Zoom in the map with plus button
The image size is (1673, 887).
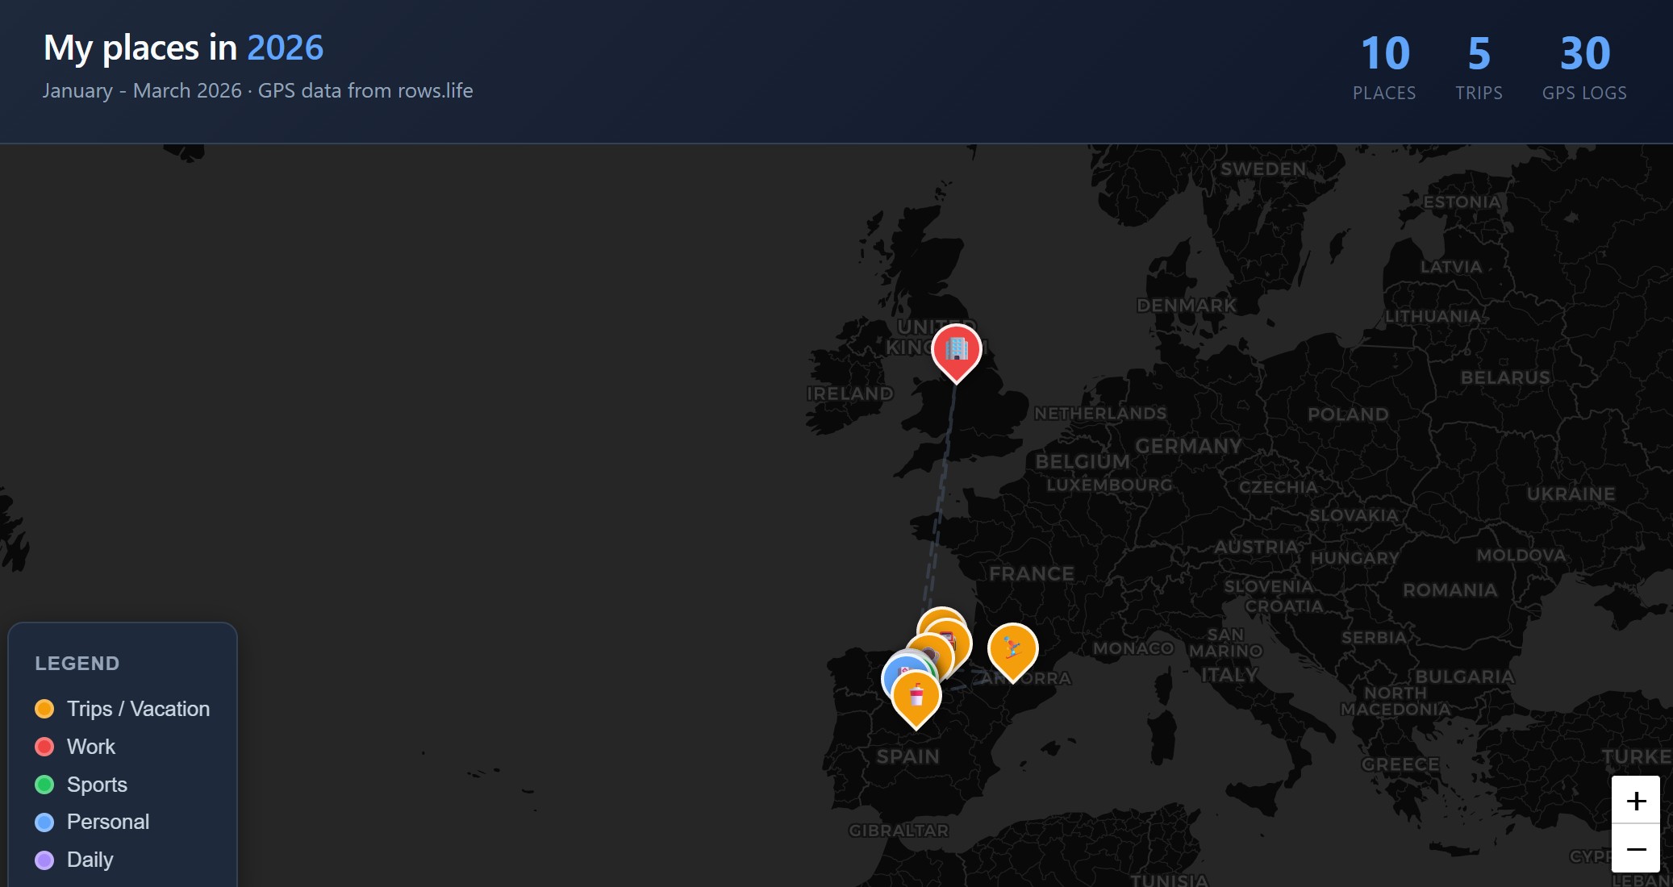click(x=1635, y=801)
